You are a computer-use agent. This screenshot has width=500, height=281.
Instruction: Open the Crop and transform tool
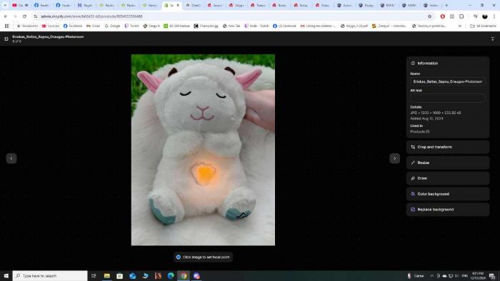point(448,147)
